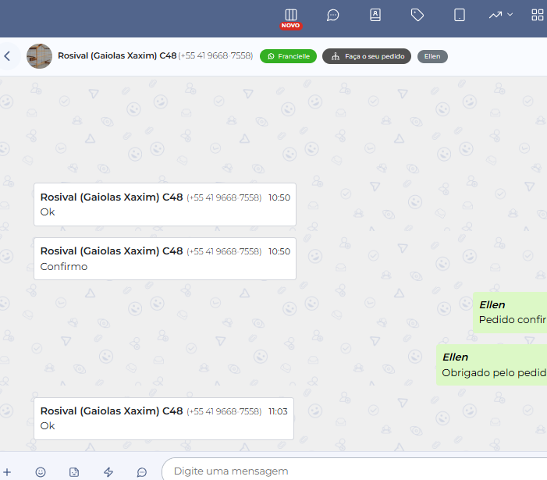Click the green Francielle WhatsApp tag
This screenshot has height=480, width=547.
(x=288, y=56)
